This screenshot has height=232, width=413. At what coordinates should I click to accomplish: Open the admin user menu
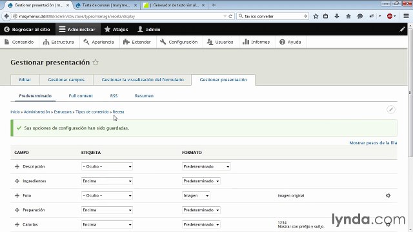[149, 30]
